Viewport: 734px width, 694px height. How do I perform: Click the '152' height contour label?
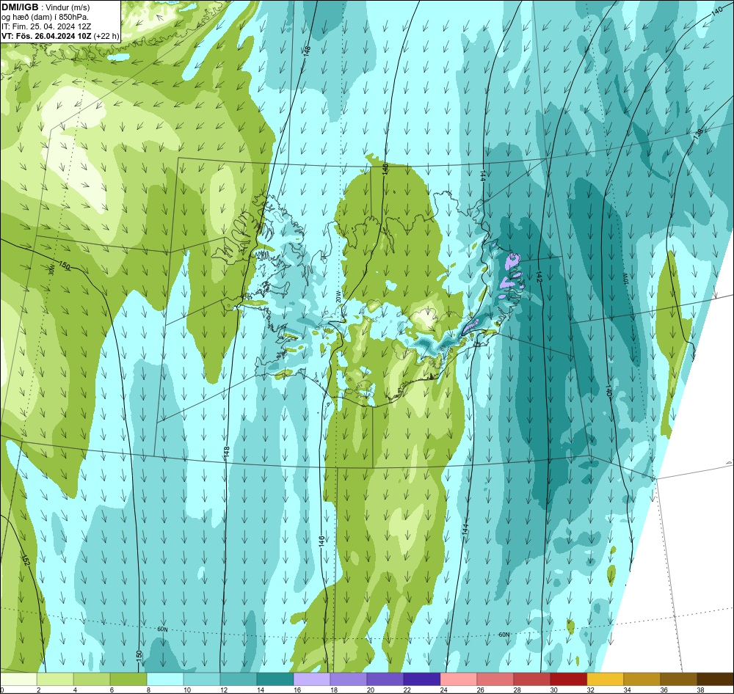point(25,560)
